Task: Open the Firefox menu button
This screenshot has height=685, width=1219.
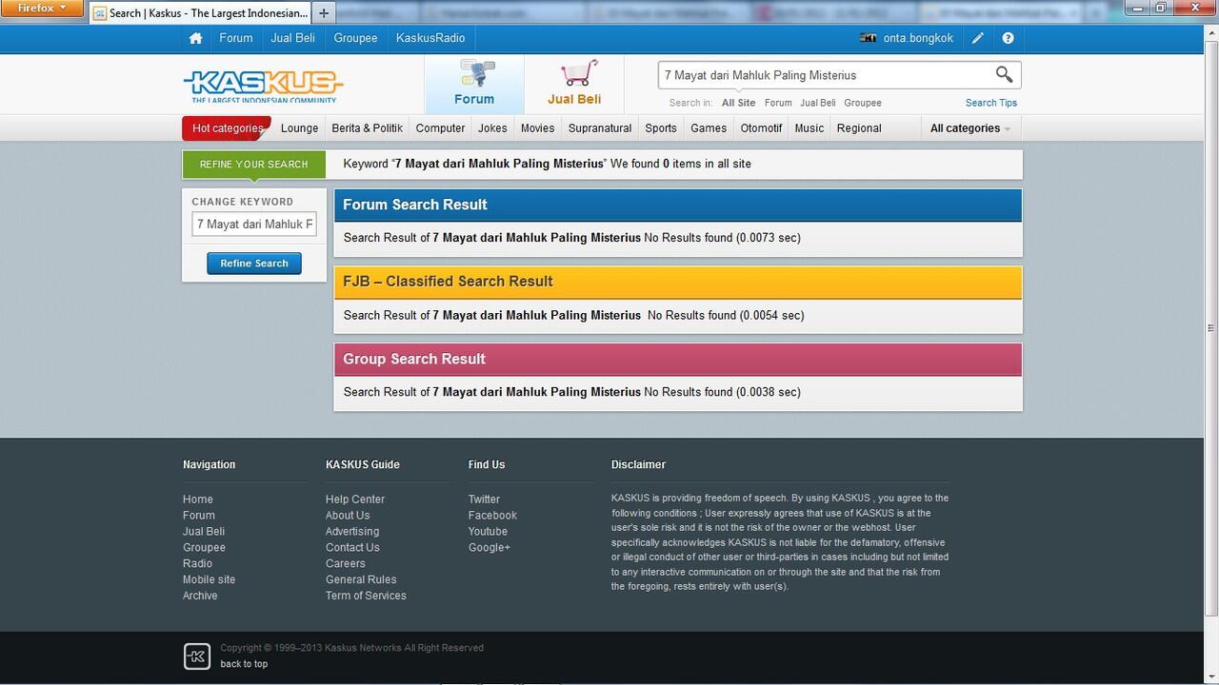Action: 44,8
